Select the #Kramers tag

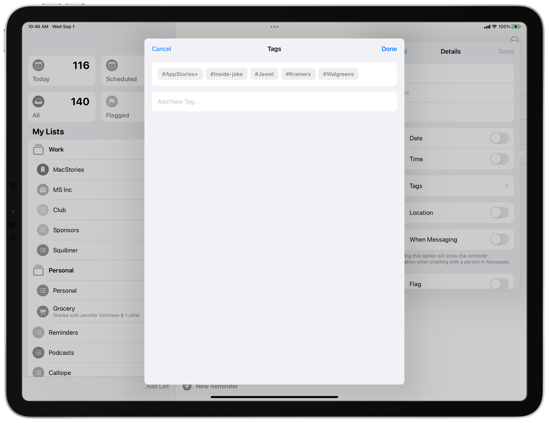pos(298,74)
